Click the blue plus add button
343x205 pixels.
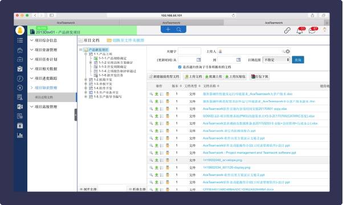tap(168, 30)
